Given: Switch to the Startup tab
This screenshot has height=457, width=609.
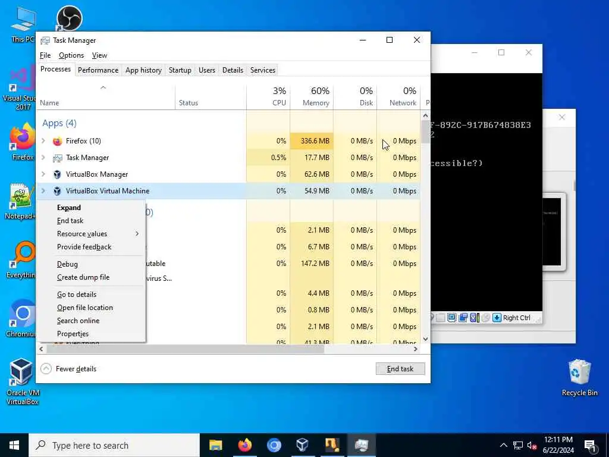Looking at the screenshot, I should pos(180,70).
